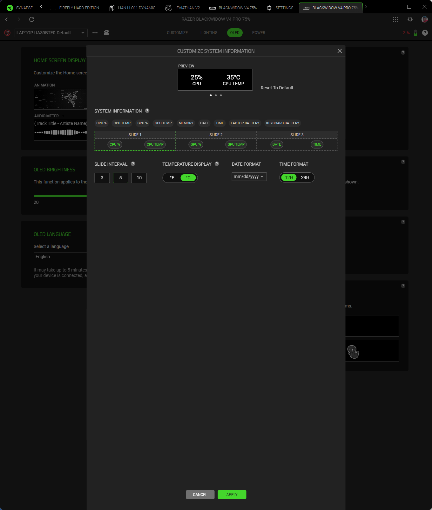Show help for Temperature Display
Image resolution: width=432 pixels, height=510 pixels.
217,164
